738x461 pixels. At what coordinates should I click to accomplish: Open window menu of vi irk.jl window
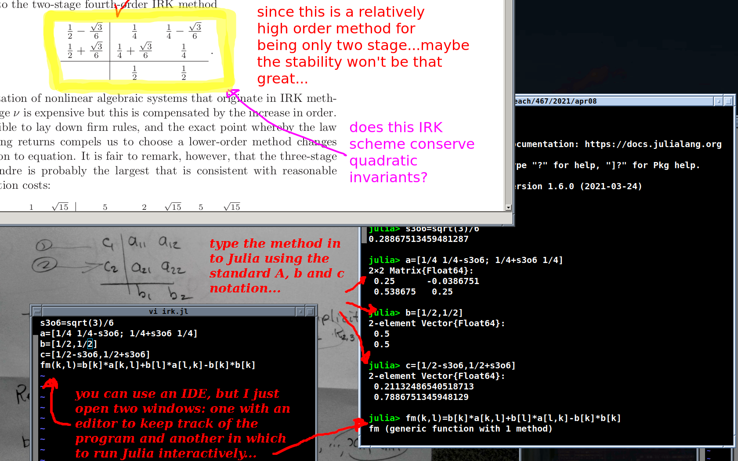point(37,311)
